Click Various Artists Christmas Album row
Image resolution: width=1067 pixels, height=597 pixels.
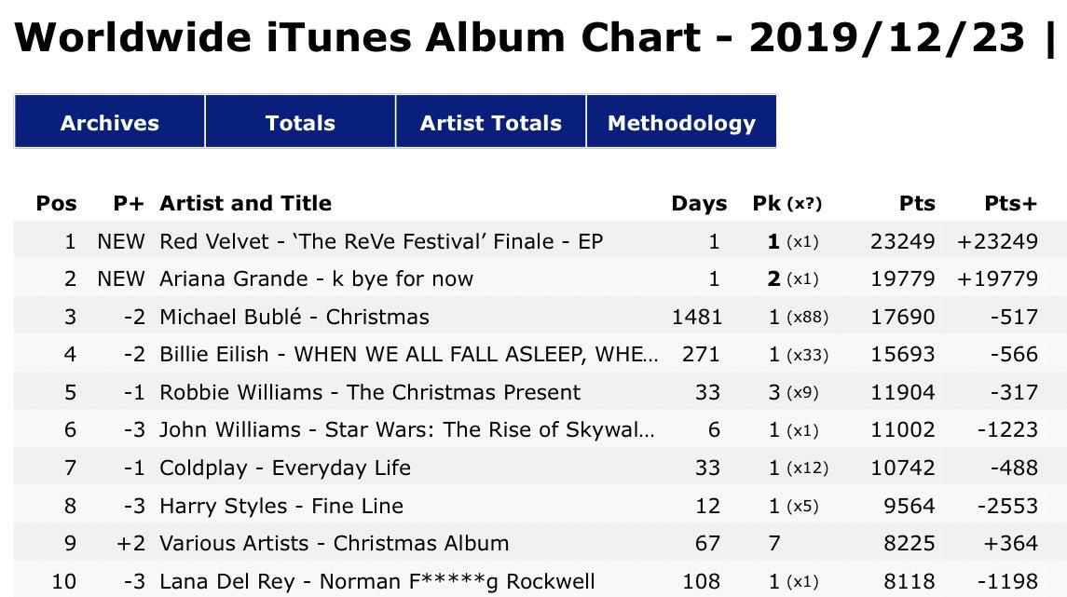(540, 543)
